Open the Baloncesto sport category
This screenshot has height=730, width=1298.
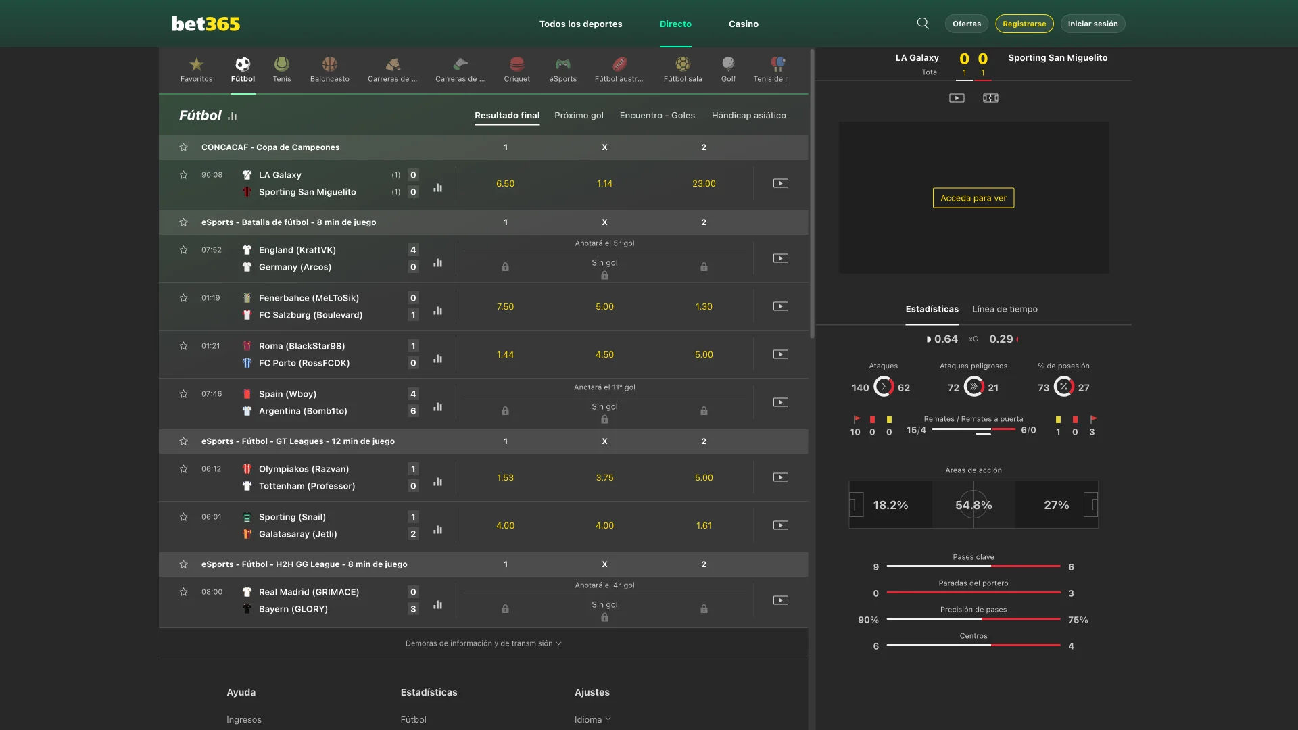pyautogui.click(x=330, y=69)
